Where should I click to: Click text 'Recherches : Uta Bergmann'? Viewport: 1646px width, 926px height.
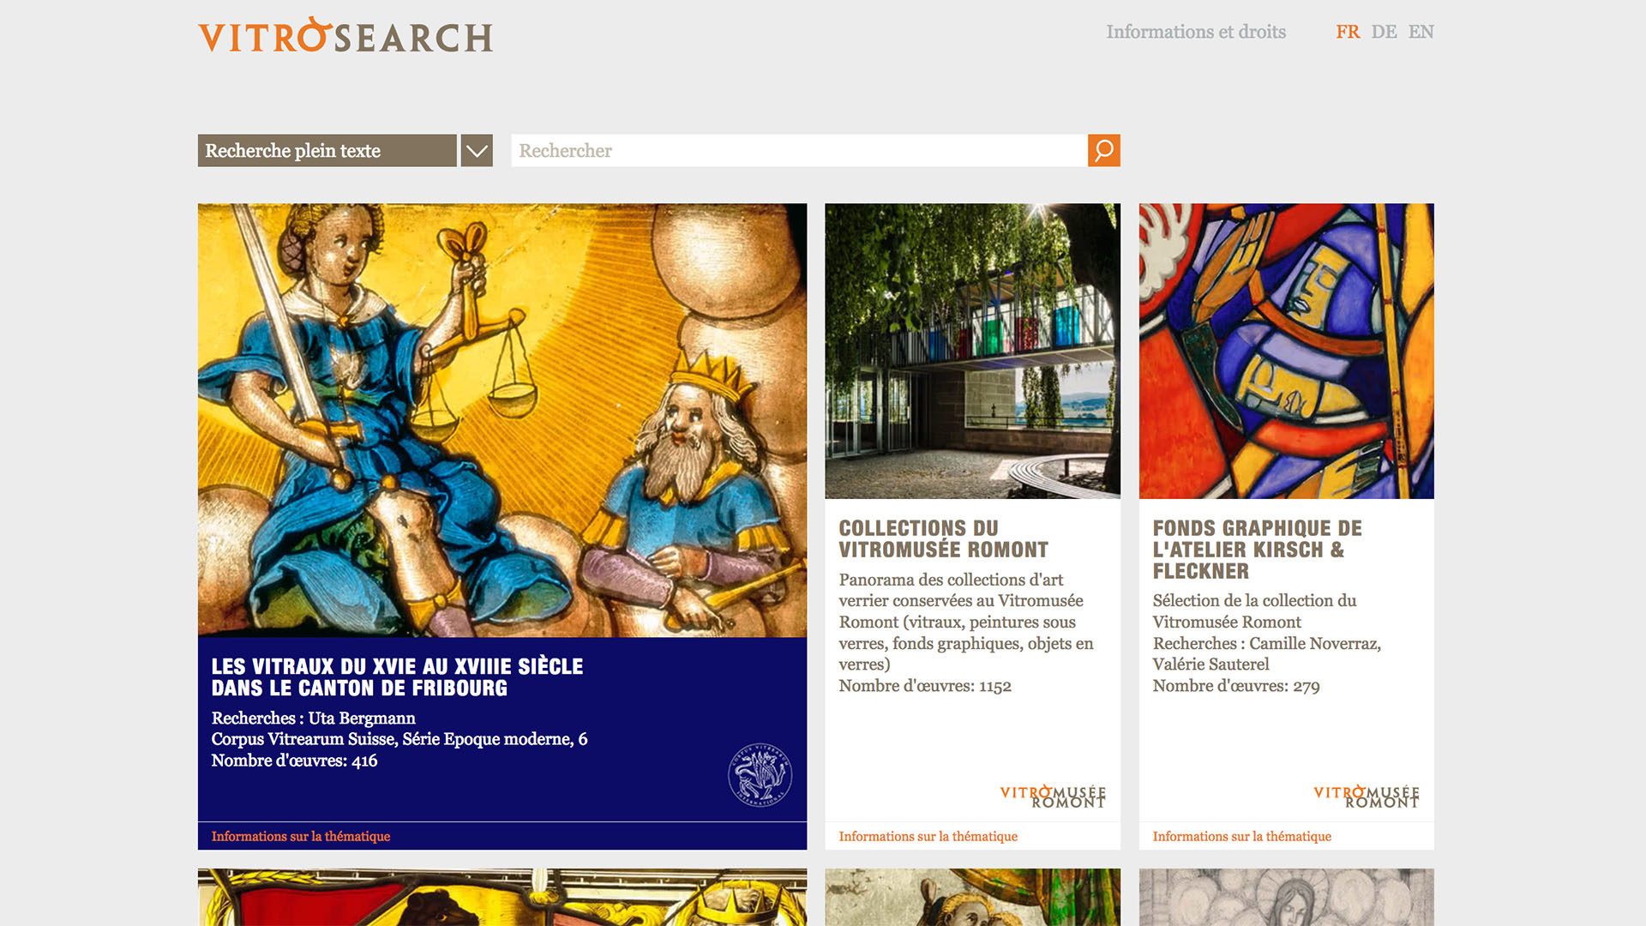314,719
